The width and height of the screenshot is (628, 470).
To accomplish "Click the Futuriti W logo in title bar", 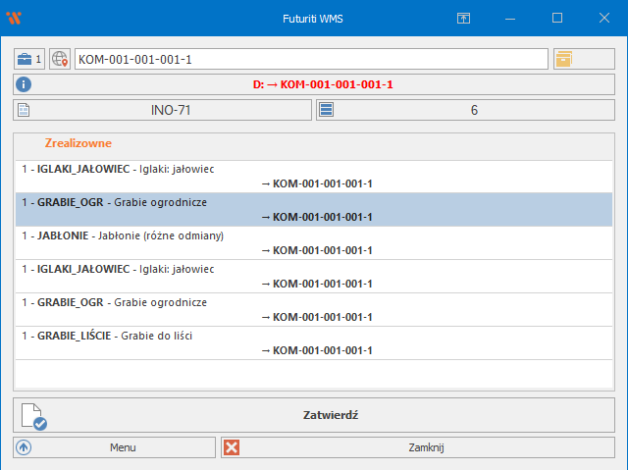I will (x=14, y=18).
